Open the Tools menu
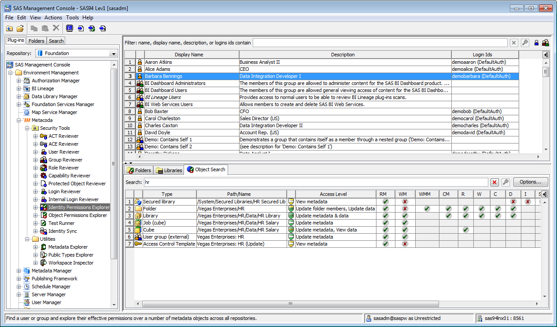 72,18
